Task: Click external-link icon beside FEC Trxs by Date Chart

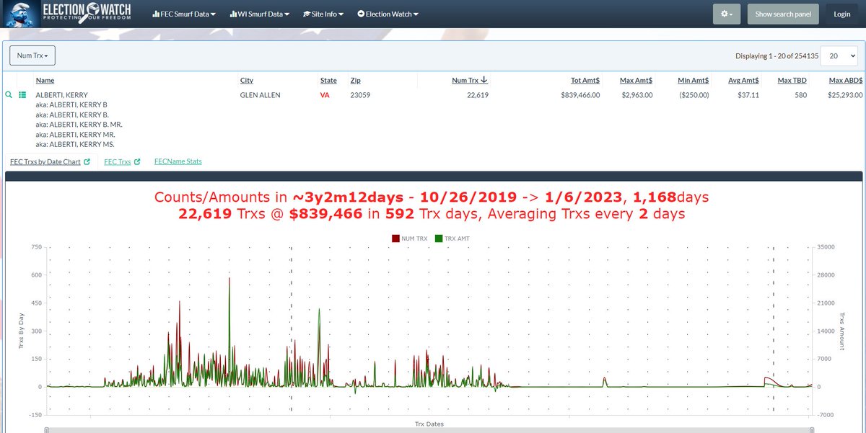Action: click(x=87, y=162)
